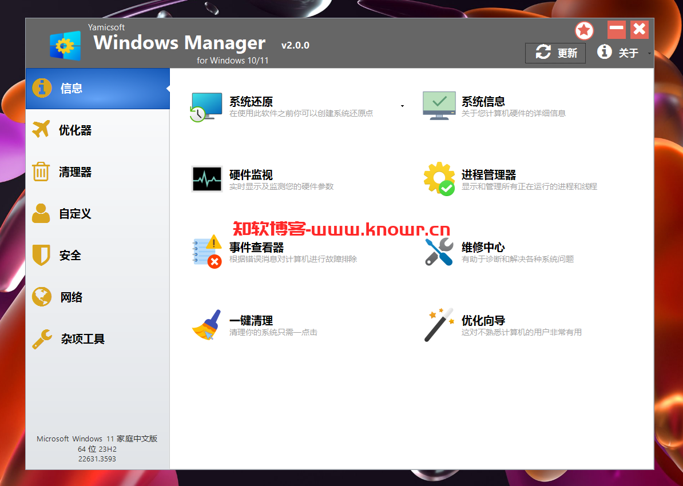
Task: Click text 有助于诊断和解决各种系统问题
Action: pos(518,259)
